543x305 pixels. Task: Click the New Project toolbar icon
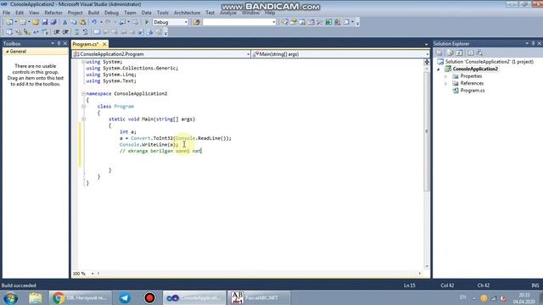(x=9, y=22)
